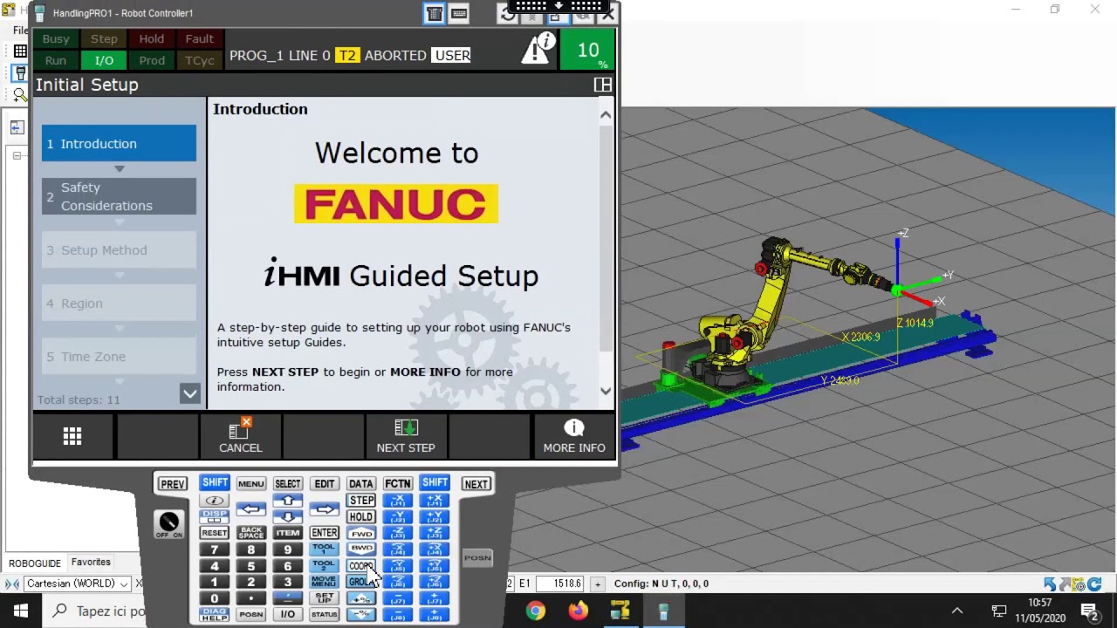Image resolution: width=1117 pixels, height=628 pixels.
Task: Switch to the Favorites tab
Action: coord(91,563)
